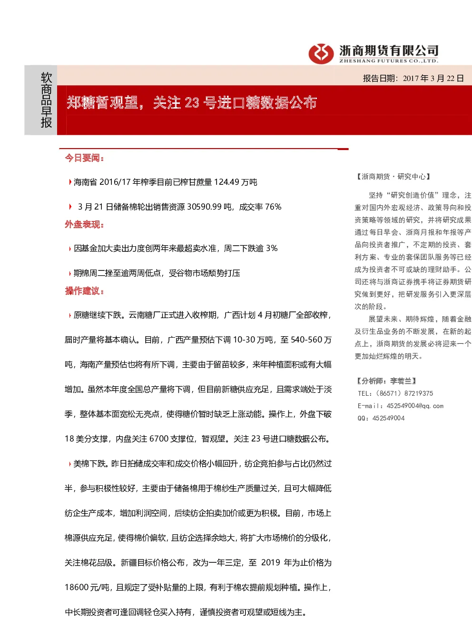Click bullet arrow before 海南省 2016/17
The height and width of the screenshot is (641, 472).
pyautogui.click(x=70, y=182)
